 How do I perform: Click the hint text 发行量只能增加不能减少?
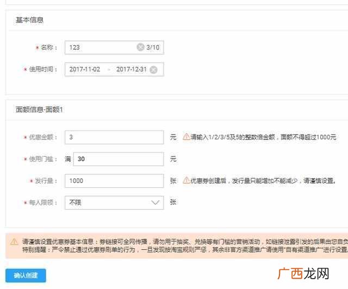[264, 181]
